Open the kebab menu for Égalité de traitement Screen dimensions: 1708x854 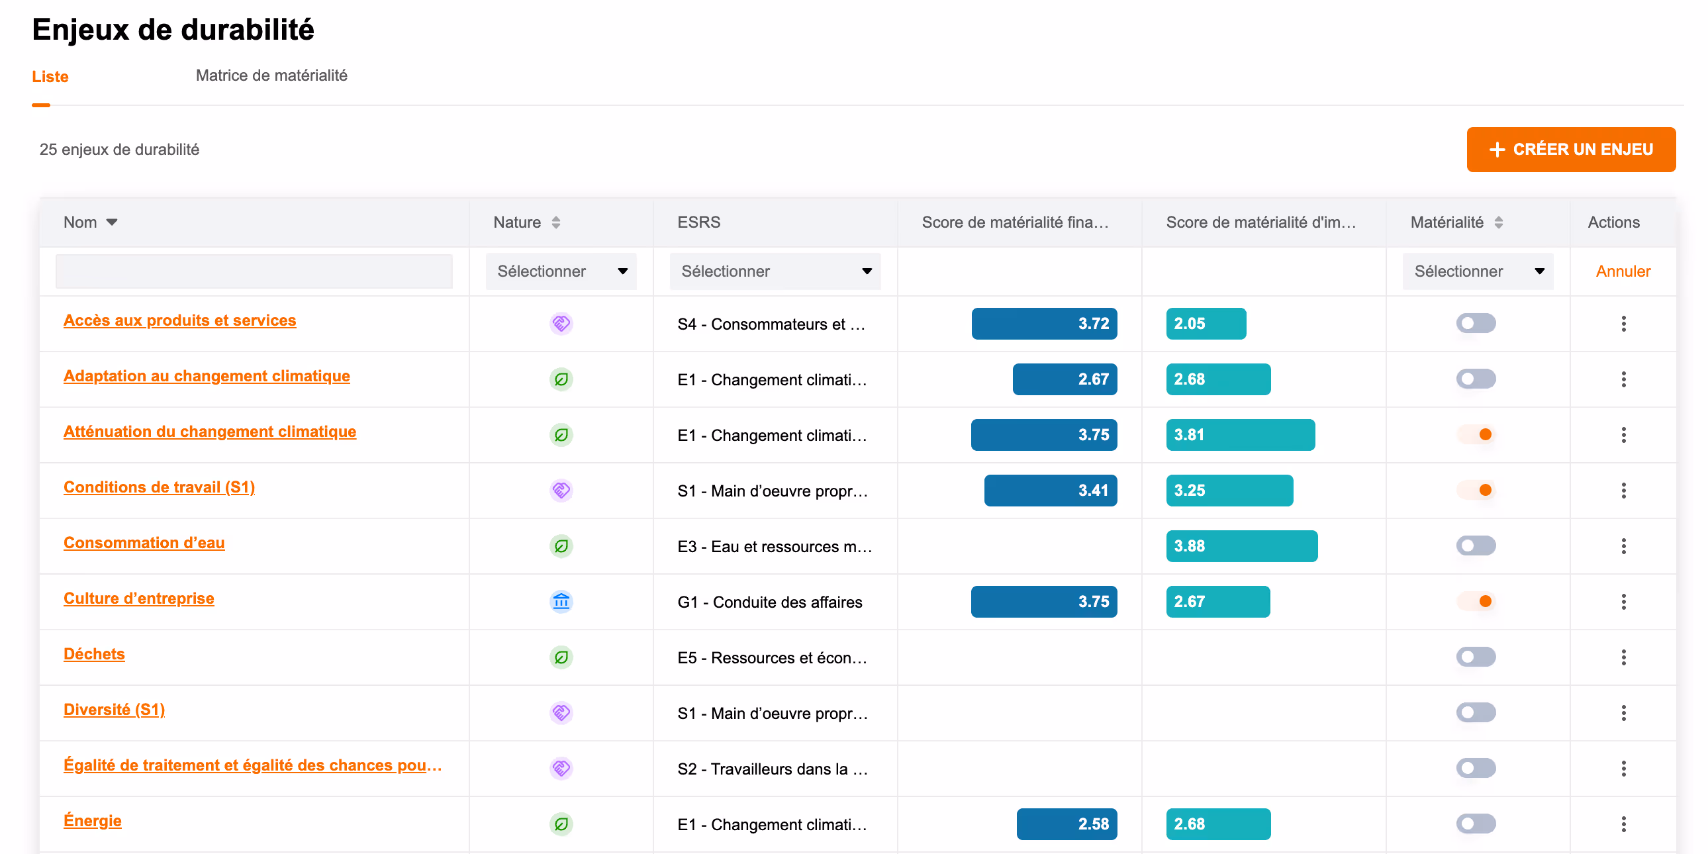(1623, 769)
